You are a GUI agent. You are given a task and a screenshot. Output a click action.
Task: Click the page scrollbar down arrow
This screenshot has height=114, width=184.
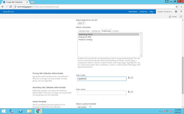[183, 107]
